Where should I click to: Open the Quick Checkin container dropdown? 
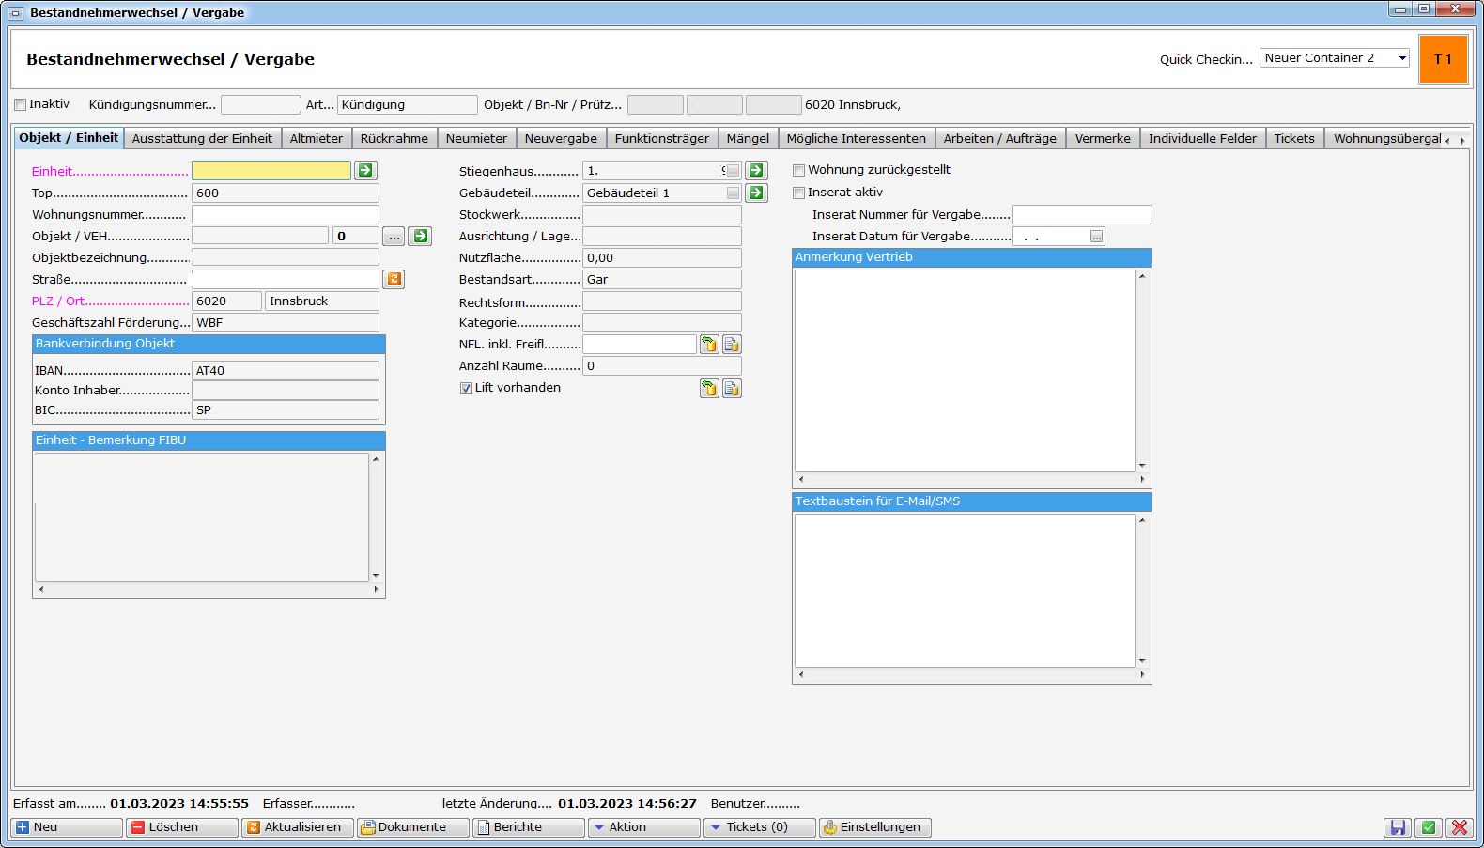click(x=1402, y=58)
